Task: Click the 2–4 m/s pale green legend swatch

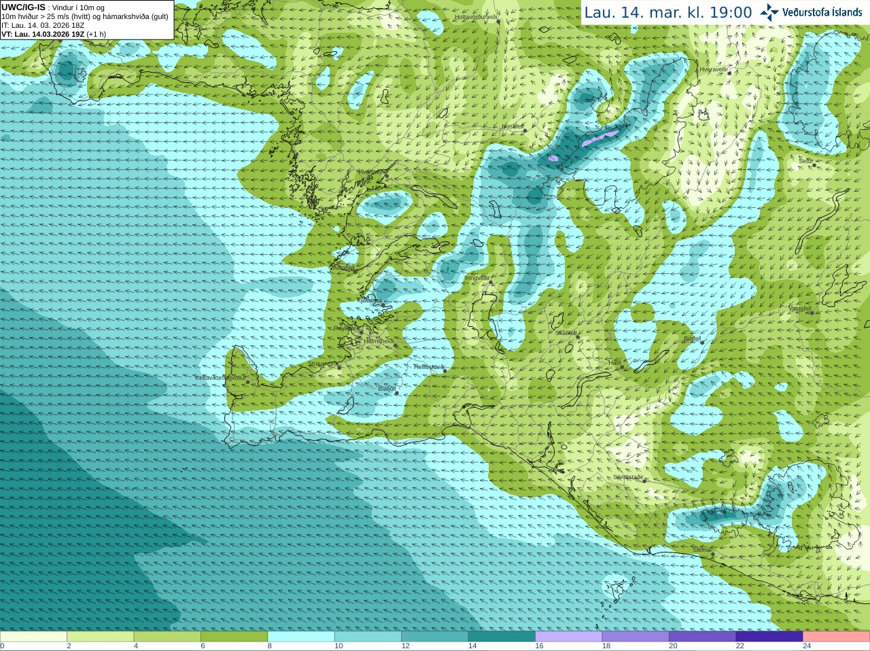Action: pyautogui.click(x=100, y=637)
